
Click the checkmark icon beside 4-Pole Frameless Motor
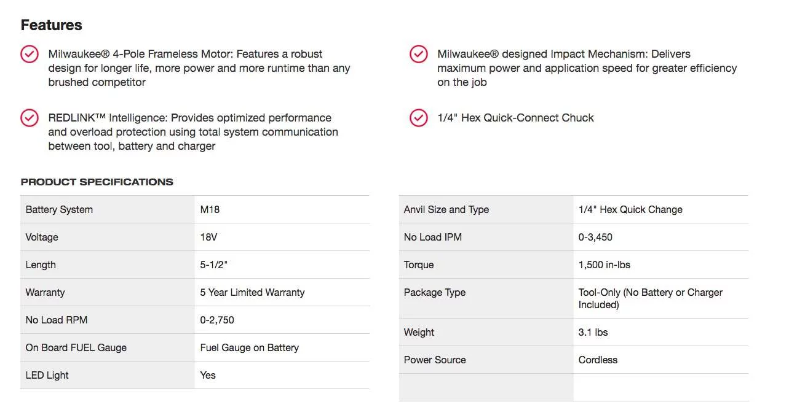pos(30,54)
